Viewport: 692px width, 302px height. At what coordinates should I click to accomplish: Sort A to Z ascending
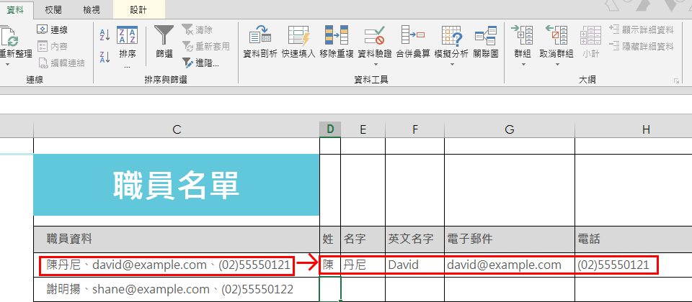pos(105,35)
